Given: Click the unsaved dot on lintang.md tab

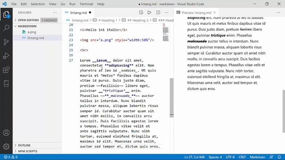Looking at the screenshot, I should [90, 12].
